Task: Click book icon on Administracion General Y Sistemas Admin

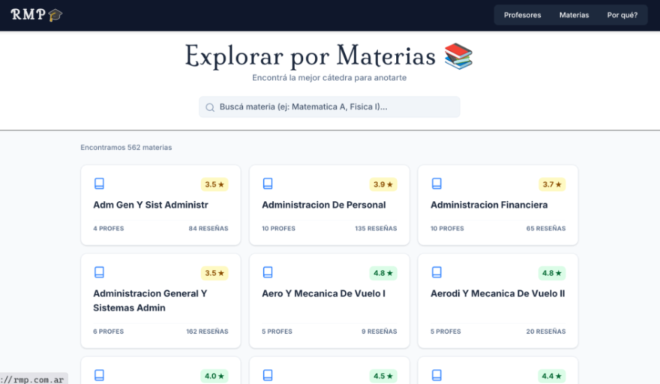Action: coord(99,272)
